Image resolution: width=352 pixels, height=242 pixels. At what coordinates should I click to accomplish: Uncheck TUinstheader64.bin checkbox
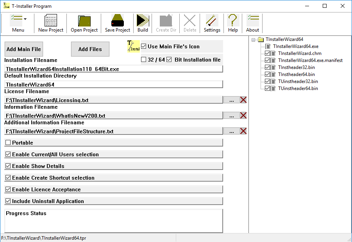click(x=267, y=88)
